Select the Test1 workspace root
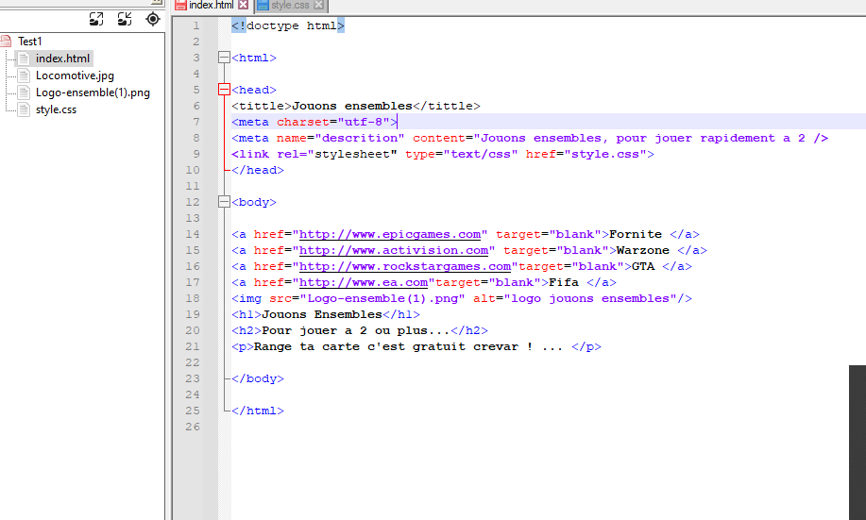Viewport: 866px width, 520px height. click(30, 42)
